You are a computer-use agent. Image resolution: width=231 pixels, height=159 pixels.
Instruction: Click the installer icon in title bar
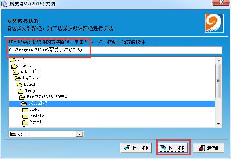point(4,4)
